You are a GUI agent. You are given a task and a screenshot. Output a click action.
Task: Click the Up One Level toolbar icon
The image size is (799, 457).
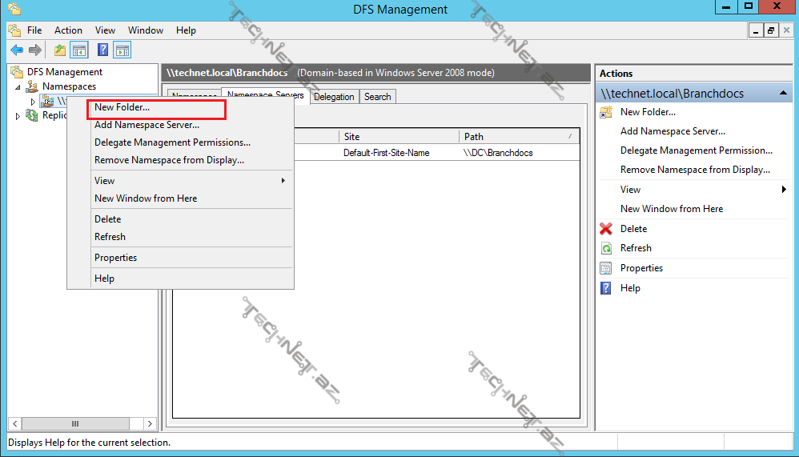(x=60, y=50)
